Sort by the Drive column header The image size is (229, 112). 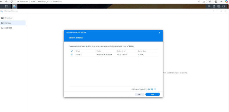(x=78, y=51)
